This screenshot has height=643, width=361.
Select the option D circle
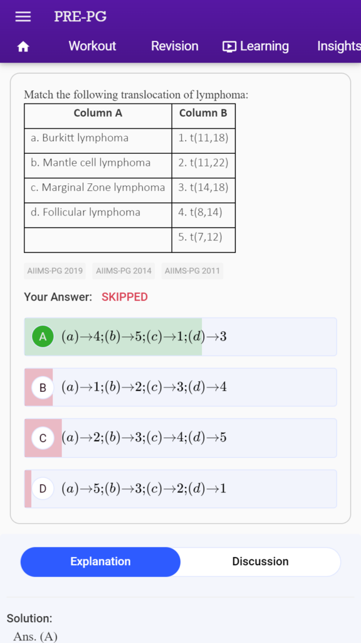[x=43, y=489]
